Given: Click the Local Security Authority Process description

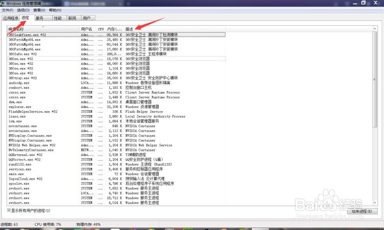Looking at the screenshot, I should pyautogui.click(x=155, y=116).
